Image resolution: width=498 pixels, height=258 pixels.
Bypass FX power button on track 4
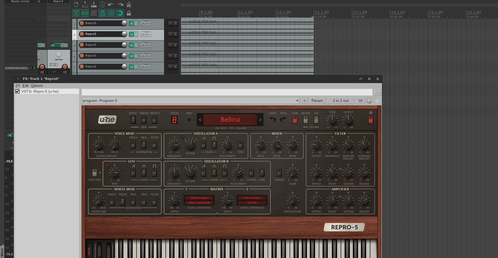[136, 56]
